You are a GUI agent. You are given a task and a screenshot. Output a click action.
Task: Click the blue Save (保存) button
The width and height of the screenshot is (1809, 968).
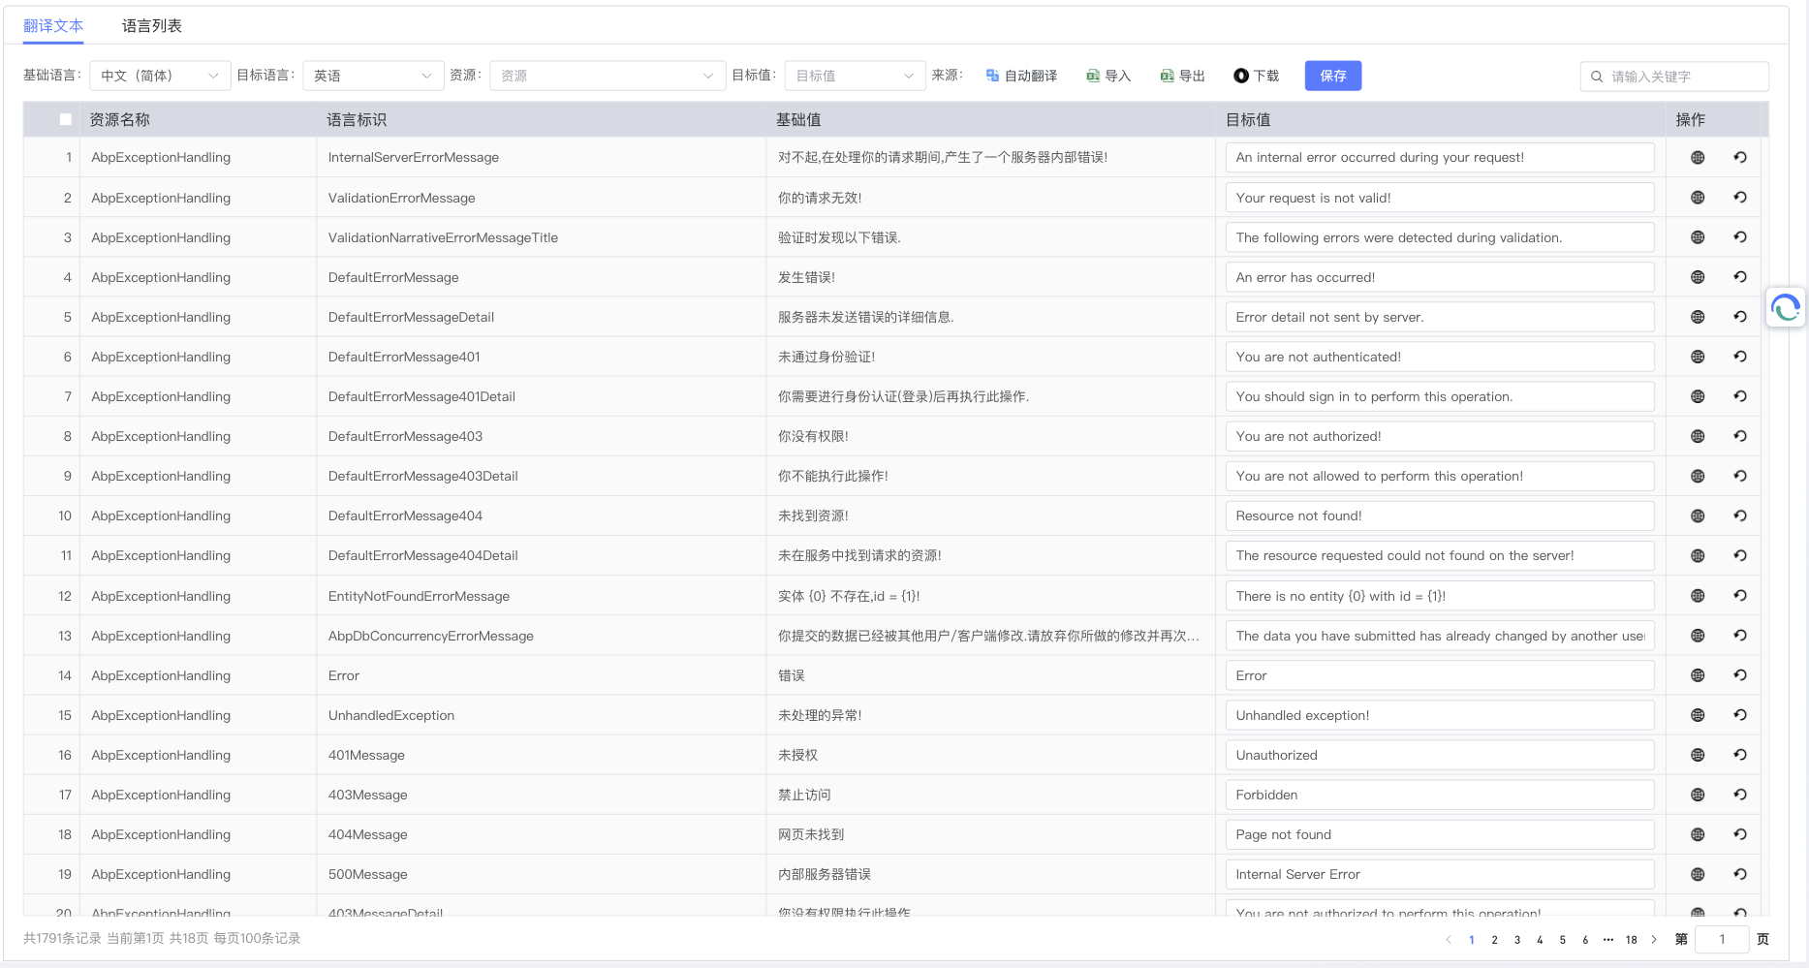pos(1332,76)
